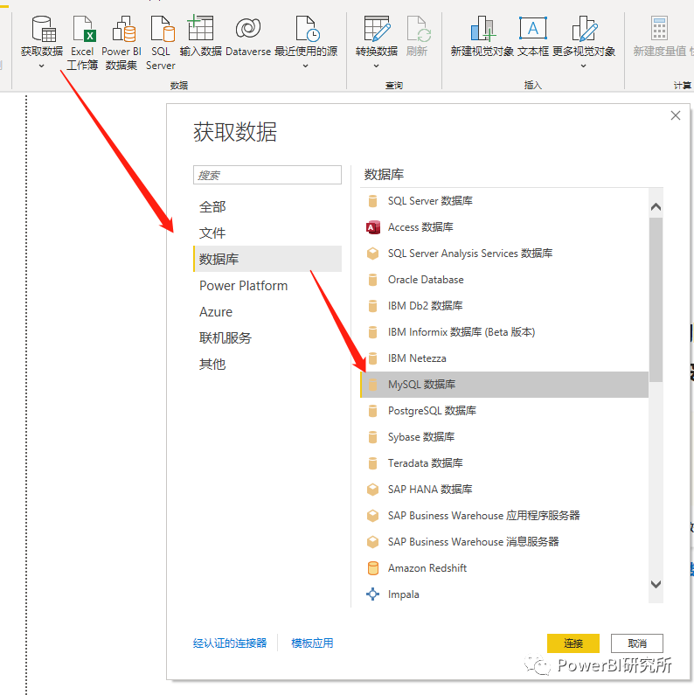Click the 最近使用的源 icon
Screen dimensions: 694x695
click(x=308, y=29)
